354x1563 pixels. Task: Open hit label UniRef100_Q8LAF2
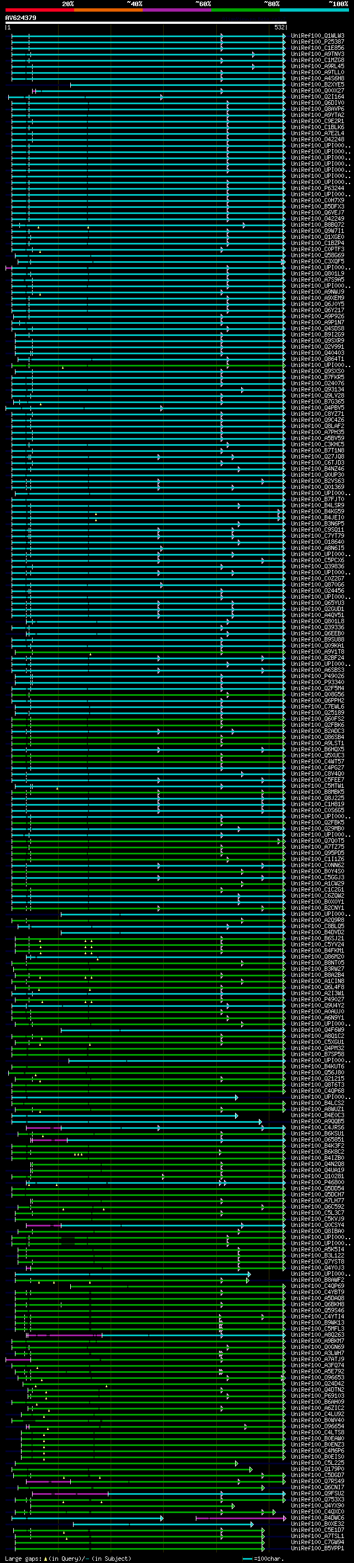click(x=317, y=426)
